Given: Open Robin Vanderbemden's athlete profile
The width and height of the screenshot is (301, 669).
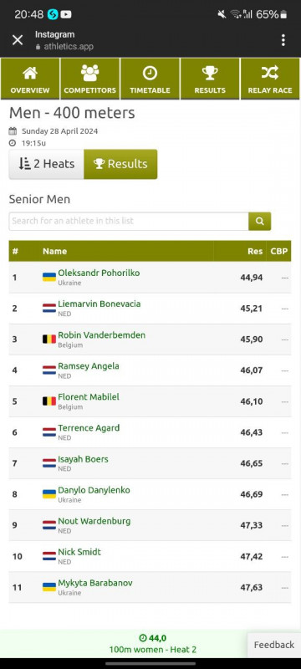Looking at the screenshot, I should pyautogui.click(x=101, y=335).
